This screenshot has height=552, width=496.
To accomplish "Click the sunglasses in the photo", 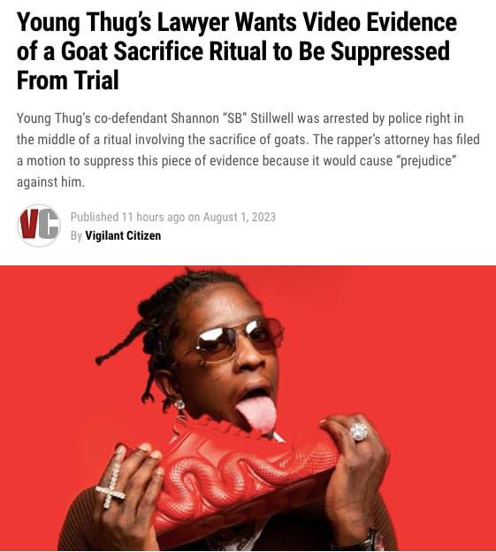I will [x=240, y=340].
